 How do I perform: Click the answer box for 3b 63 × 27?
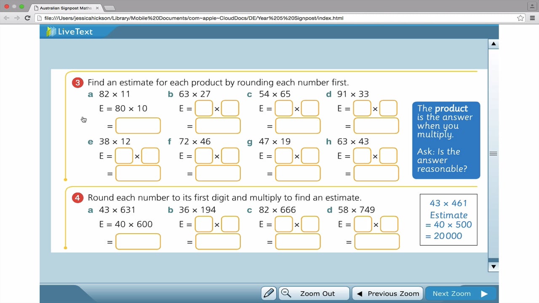(218, 126)
